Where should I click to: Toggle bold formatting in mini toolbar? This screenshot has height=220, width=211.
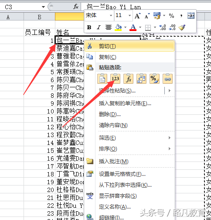89,27
